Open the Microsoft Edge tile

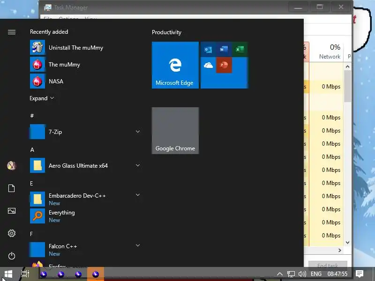(175, 65)
